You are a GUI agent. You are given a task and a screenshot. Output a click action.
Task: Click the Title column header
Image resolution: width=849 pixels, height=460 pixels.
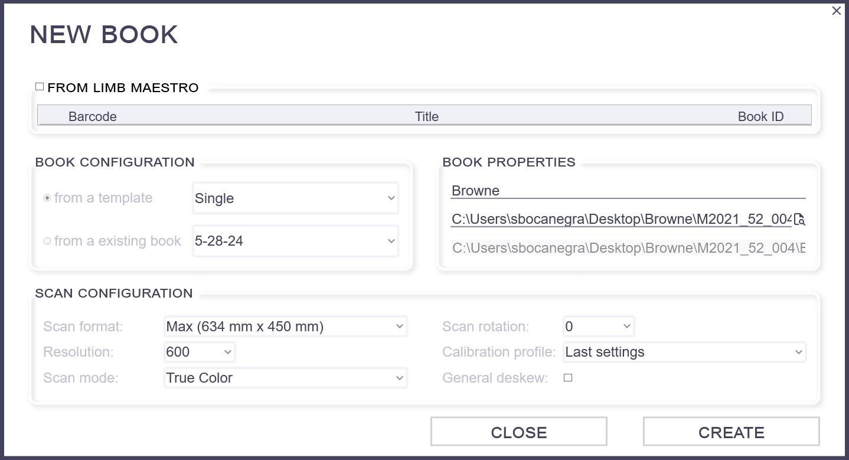tap(426, 116)
